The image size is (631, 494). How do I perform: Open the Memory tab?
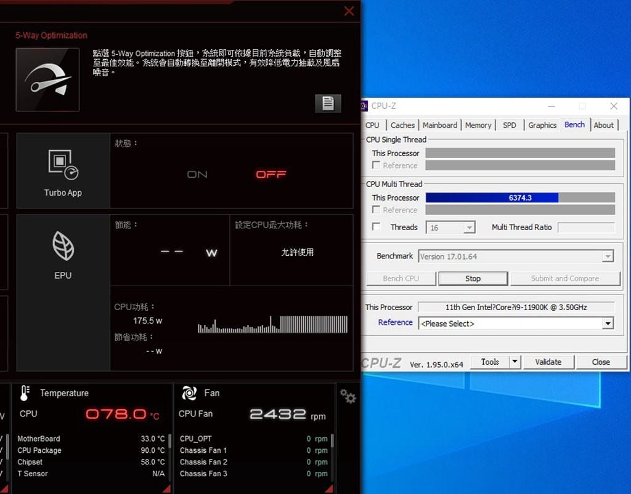478,125
